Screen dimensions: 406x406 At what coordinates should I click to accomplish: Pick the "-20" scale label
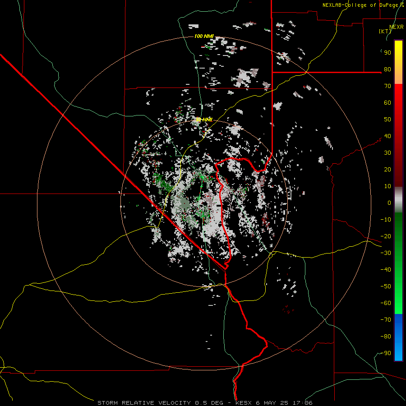coord(386,236)
